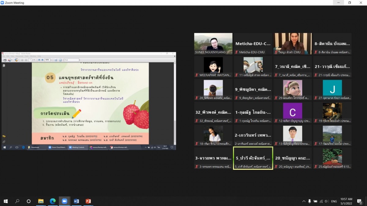Click the taskbar search magnifier icon

click(x=17, y=201)
